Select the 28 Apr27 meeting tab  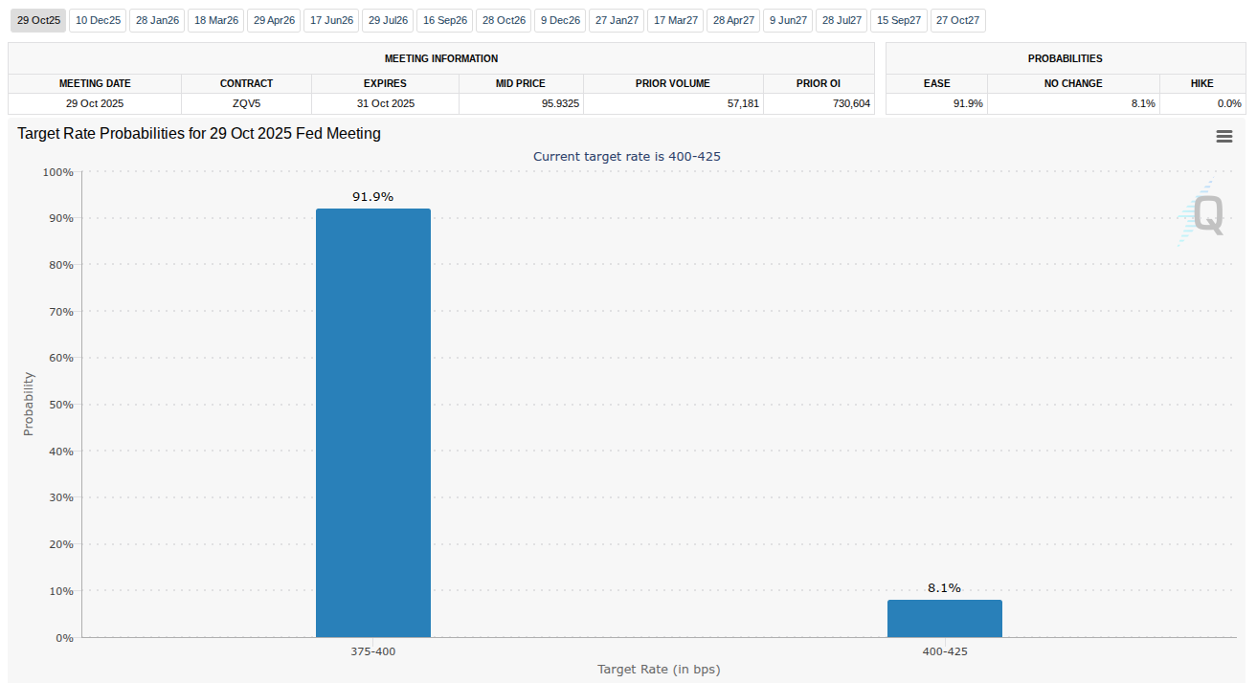tap(732, 20)
